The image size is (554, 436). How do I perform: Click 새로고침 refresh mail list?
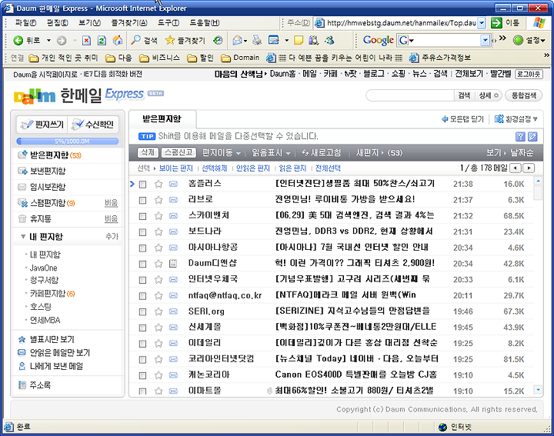321,153
